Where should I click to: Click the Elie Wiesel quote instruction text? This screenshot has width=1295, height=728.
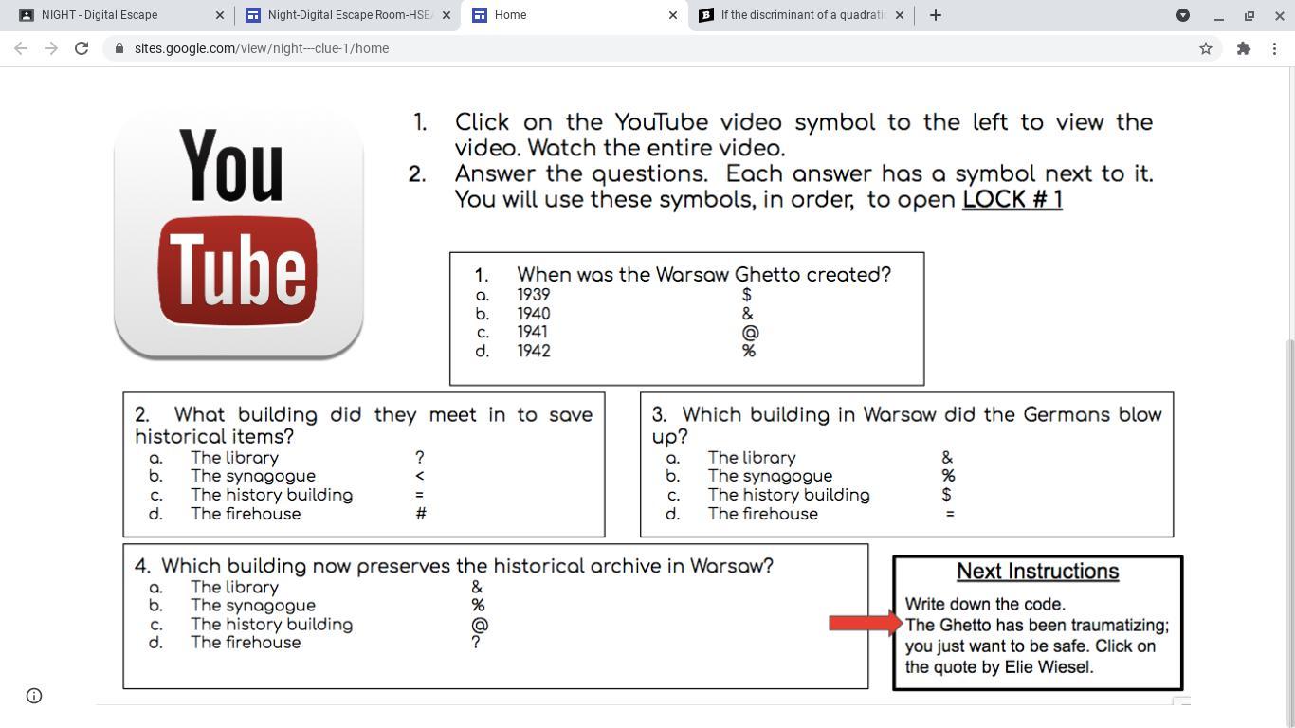coord(1037,646)
